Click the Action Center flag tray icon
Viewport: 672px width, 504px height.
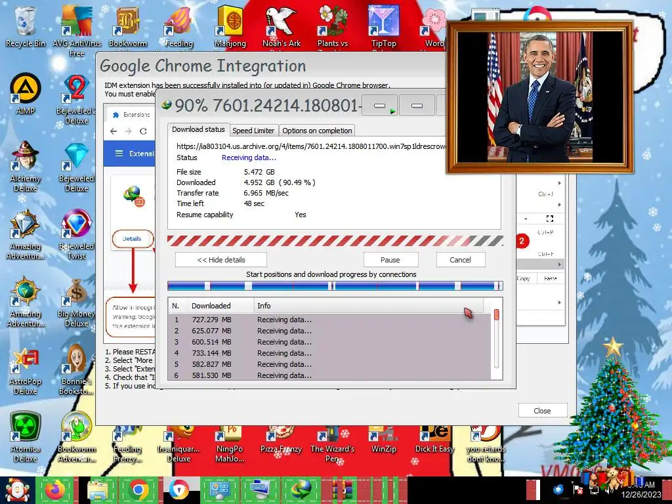[x=577, y=490]
